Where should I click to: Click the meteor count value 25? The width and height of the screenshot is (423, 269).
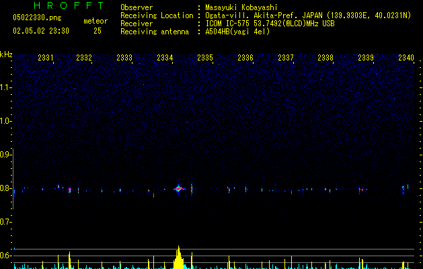click(x=98, y=31)
